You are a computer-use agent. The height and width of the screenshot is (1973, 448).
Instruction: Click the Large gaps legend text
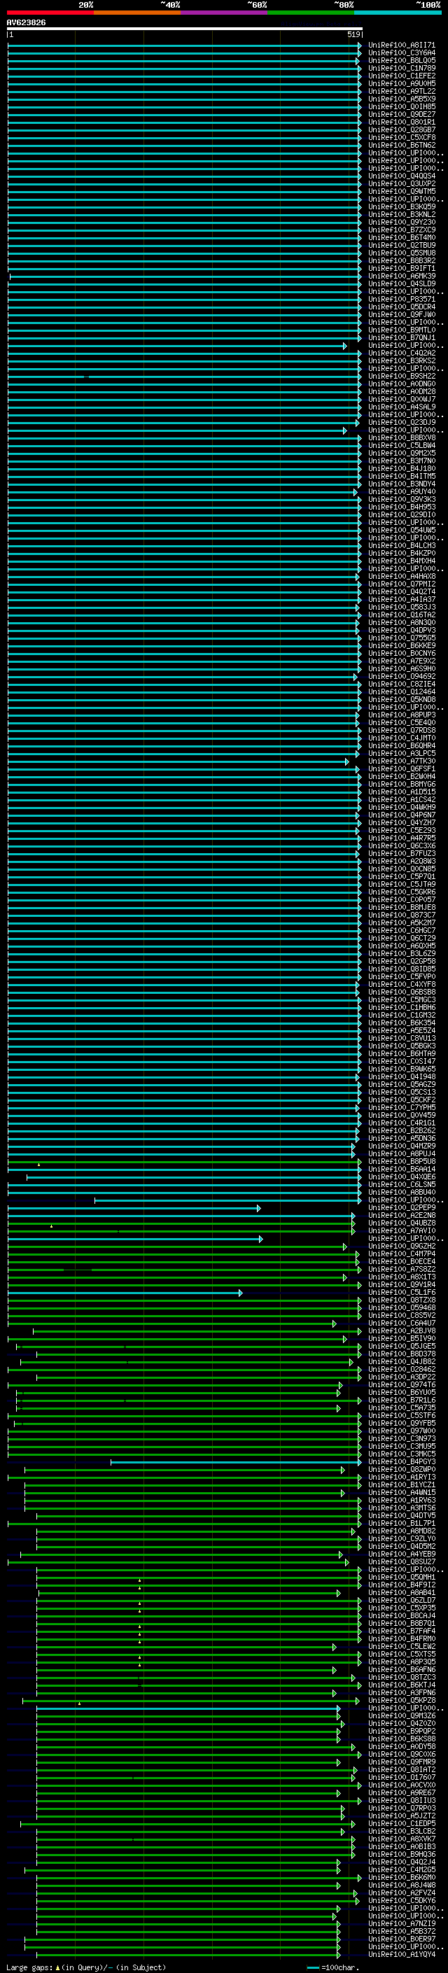86,1967
